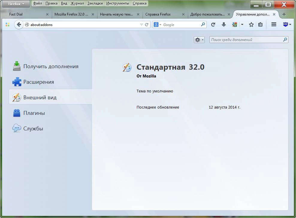Open the Google search engine selector
296x218 pixels.
click(x=157, y=25)
